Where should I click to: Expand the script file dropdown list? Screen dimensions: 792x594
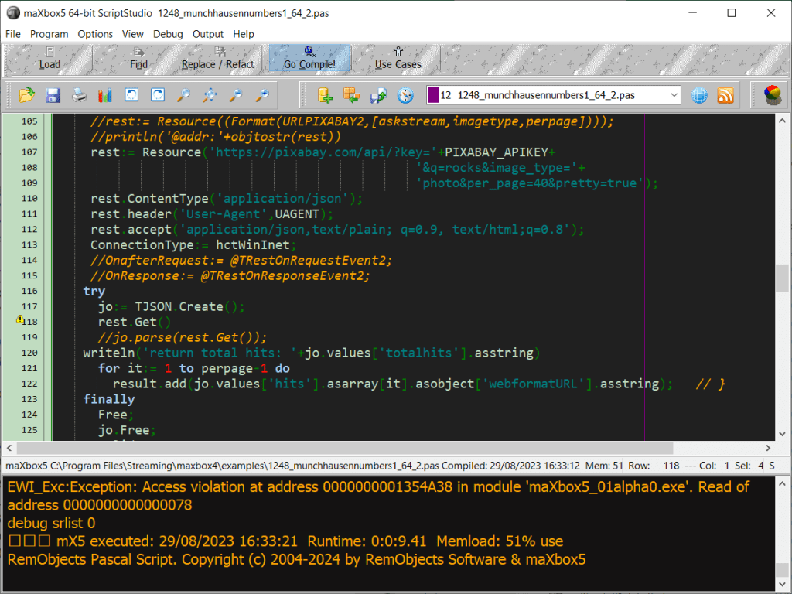[x=674, y=95]
